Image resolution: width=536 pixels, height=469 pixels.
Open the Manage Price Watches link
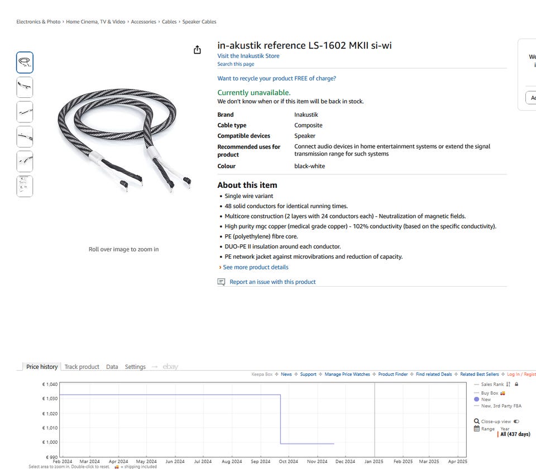click(347, 375)
